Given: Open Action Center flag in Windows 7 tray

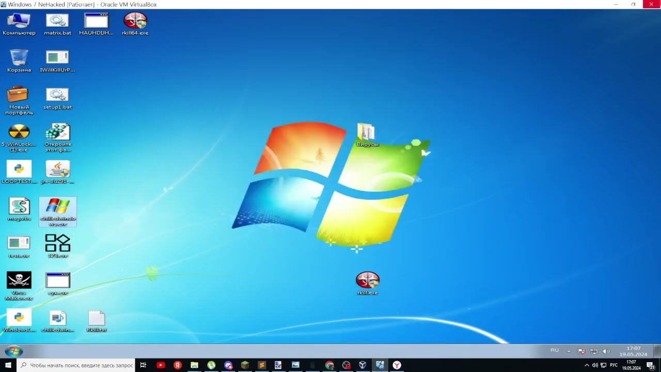Looking at the screenshot, I should (x=581, y=351).
